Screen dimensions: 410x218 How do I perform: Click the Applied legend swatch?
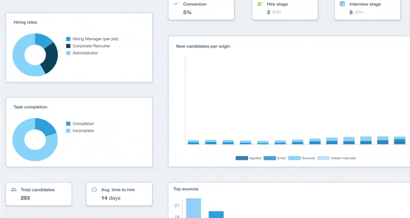242,158
